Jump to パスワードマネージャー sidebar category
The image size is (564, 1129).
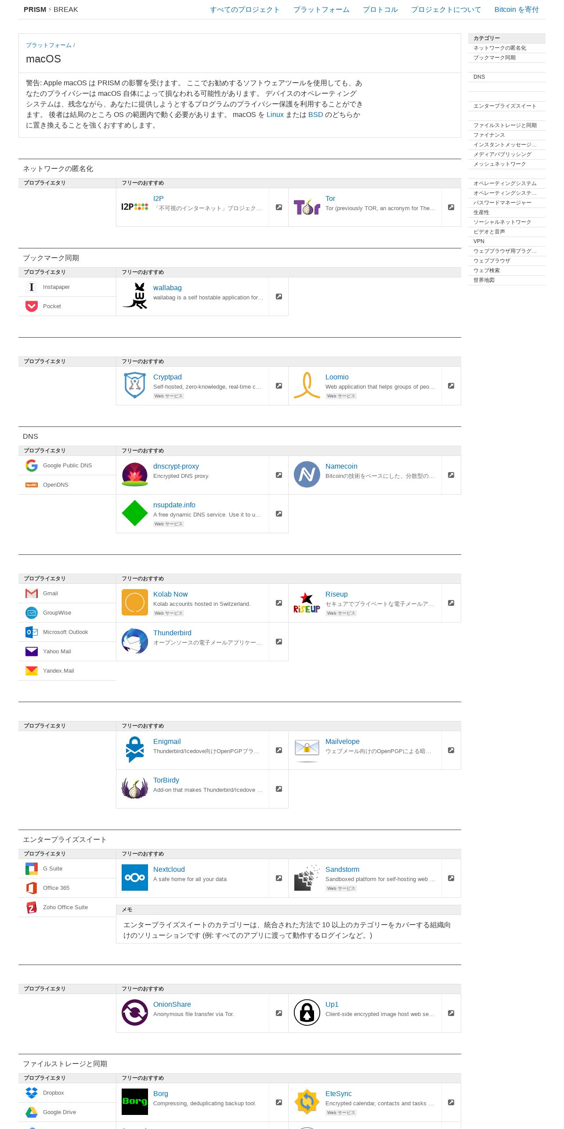(x=507, y=203)
